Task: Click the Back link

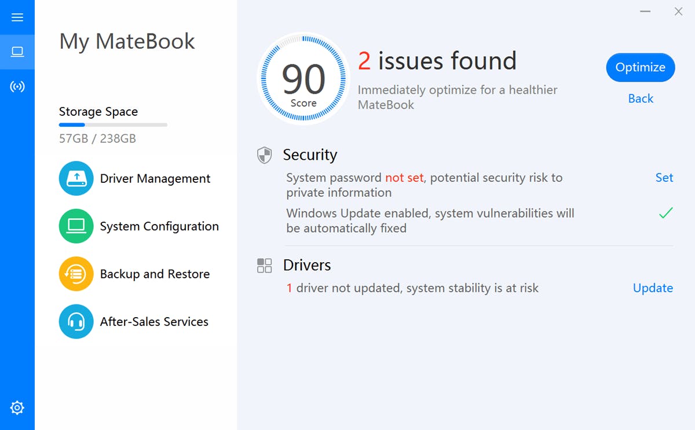Action: (640, 98)
